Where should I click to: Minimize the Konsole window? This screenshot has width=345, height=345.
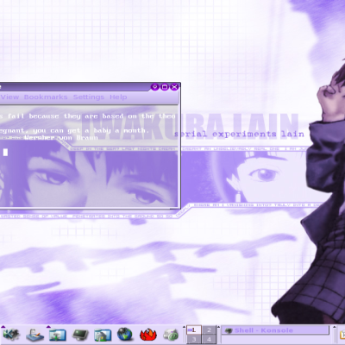155,87
